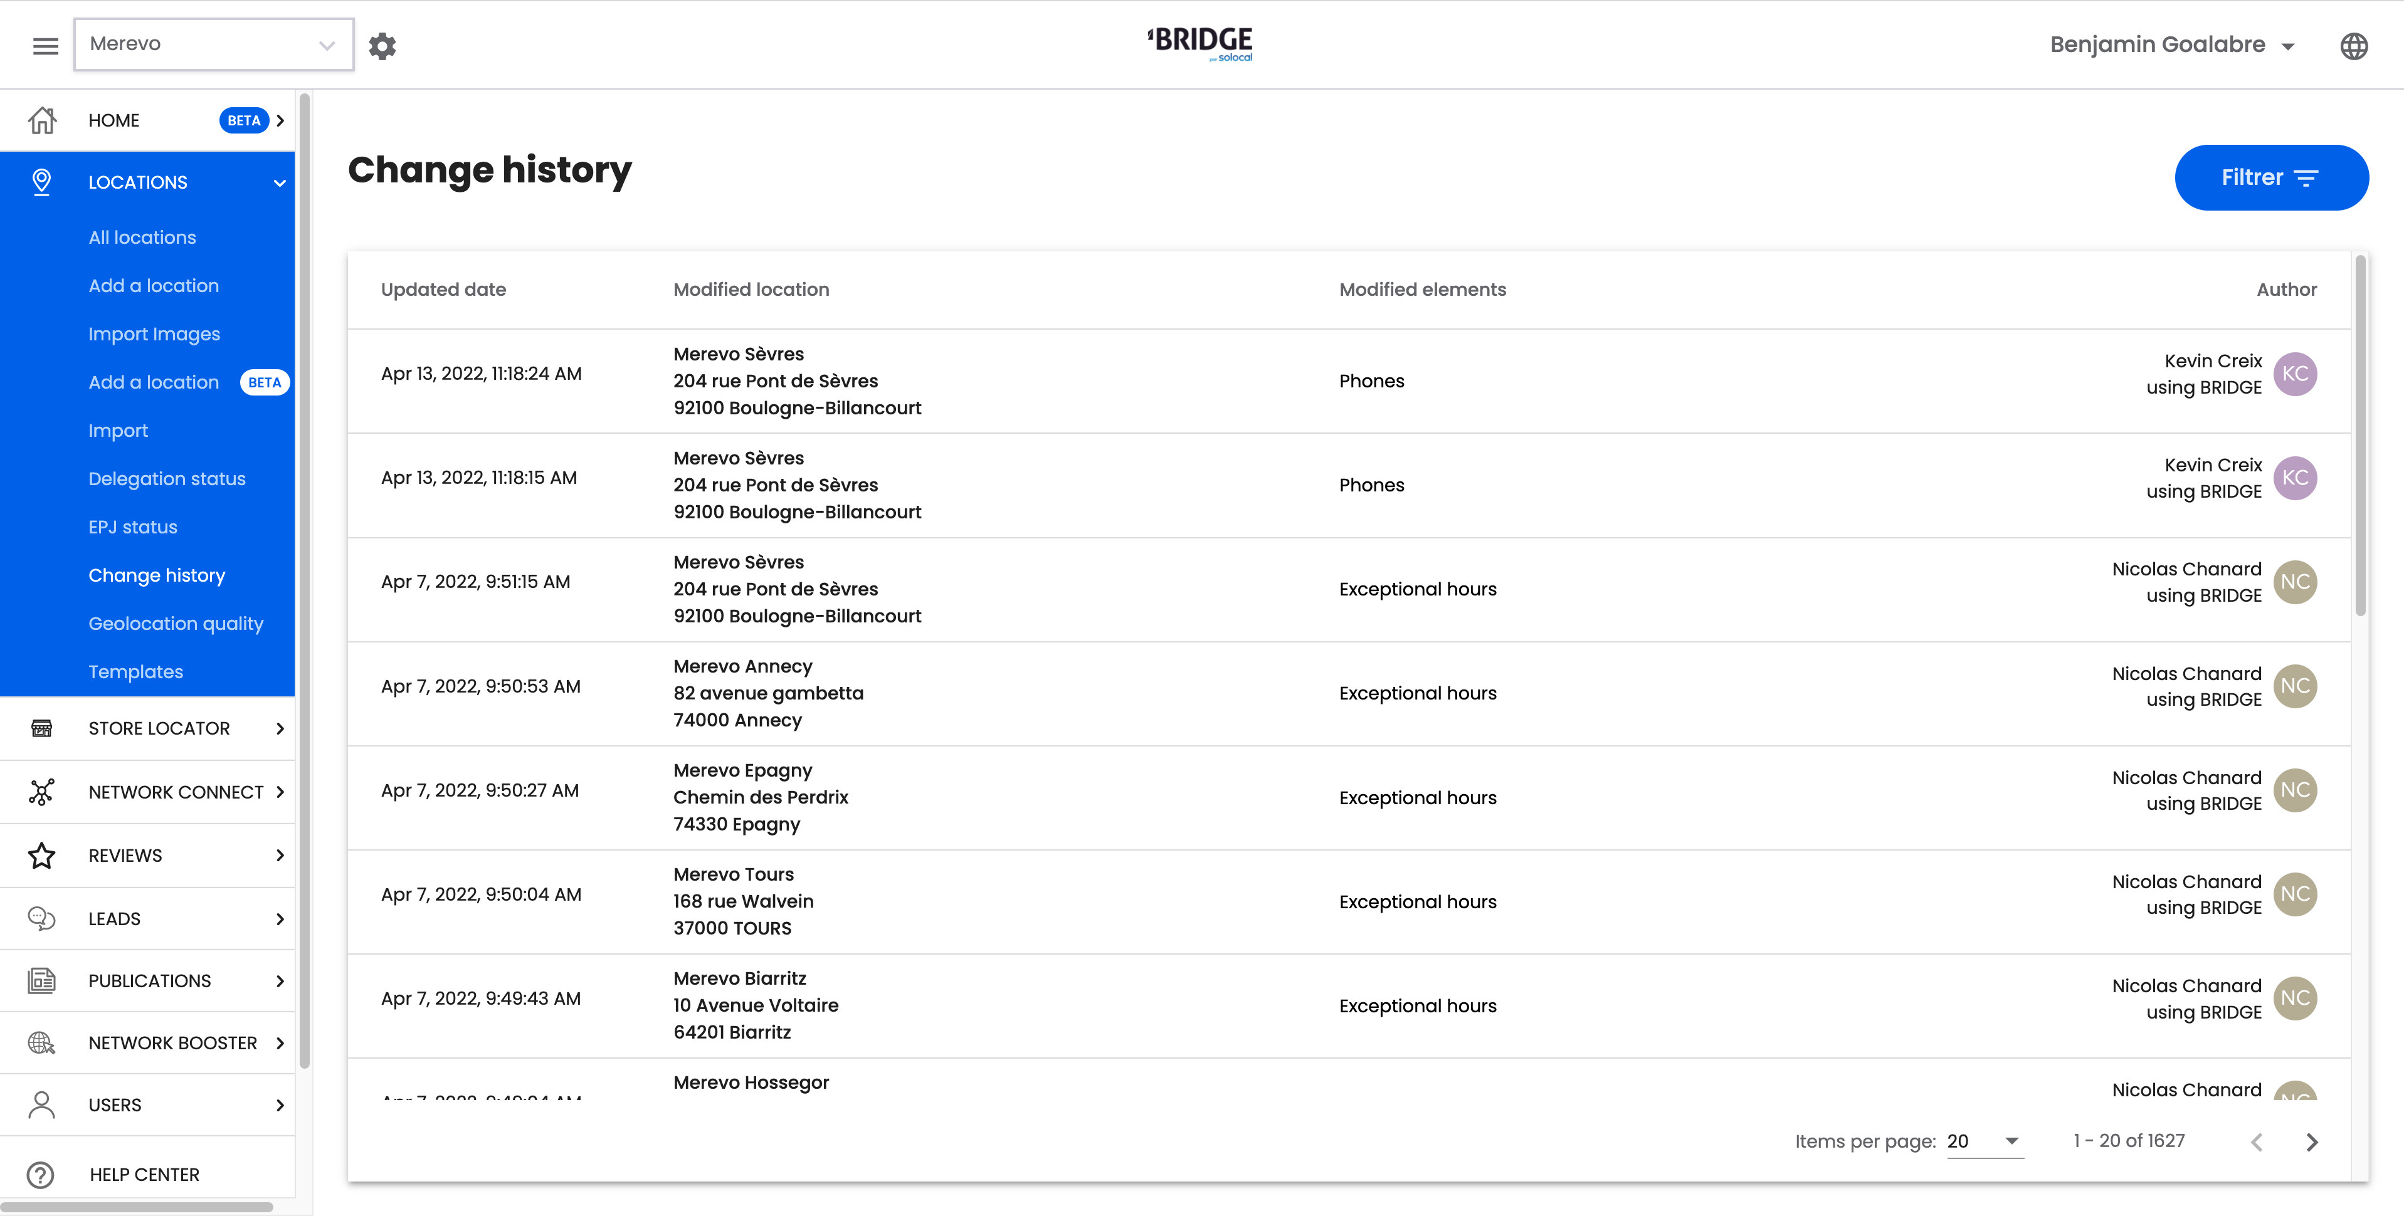The image size is (2404, 1216).
Task: Click NC avatar on Merevo Biarritz row
Action: click(2295, 998)
